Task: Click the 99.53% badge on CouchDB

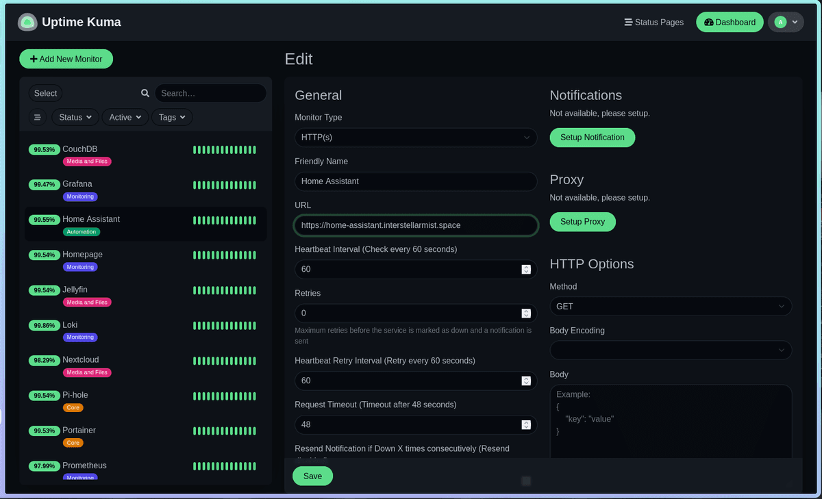Action: pos(44,149)
